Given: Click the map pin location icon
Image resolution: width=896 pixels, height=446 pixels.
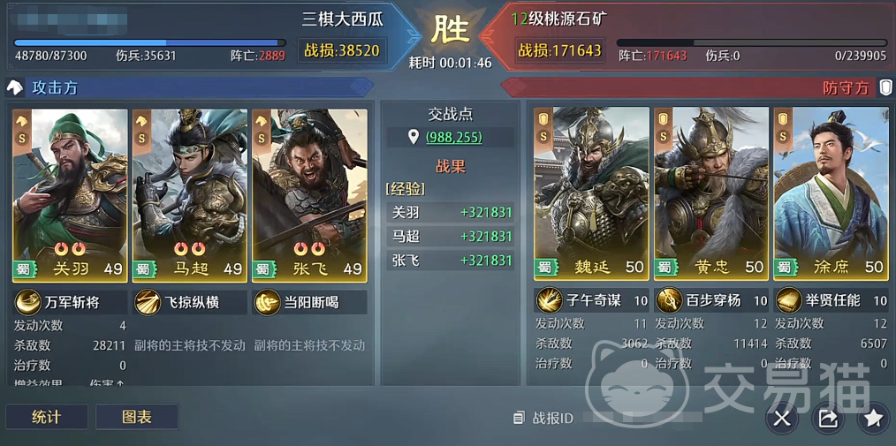Looking at the screenshot, I should coord(414,137).
